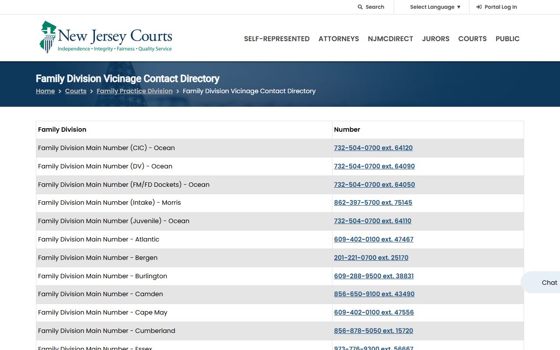Click the page title 'Family Division Vicinage Contact Directory'
560x350 pixels.
tap(128, 79)
